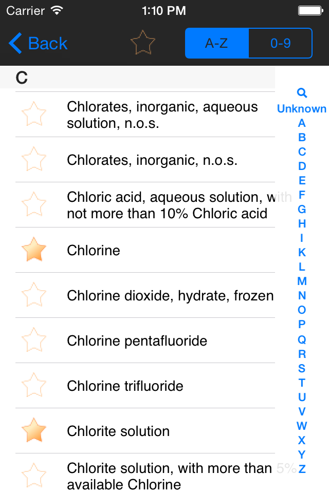329x493 pixels.
Task: Tap the favorites filter star in header
Action: [x=142, y=43]
